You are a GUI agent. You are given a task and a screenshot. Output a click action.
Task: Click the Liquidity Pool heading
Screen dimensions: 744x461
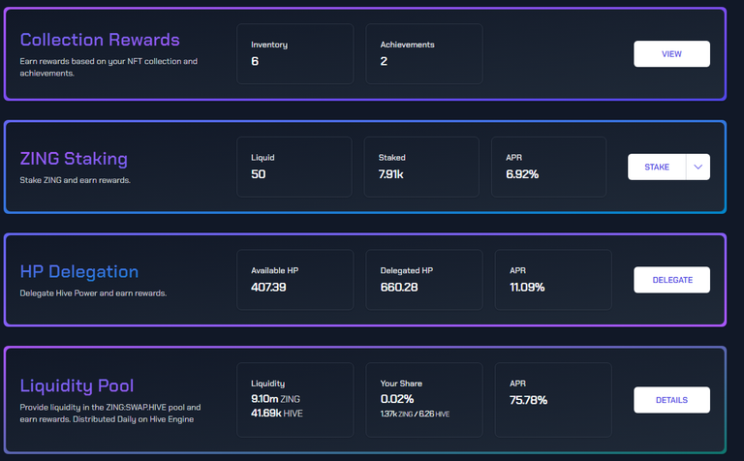click(77, 385)
